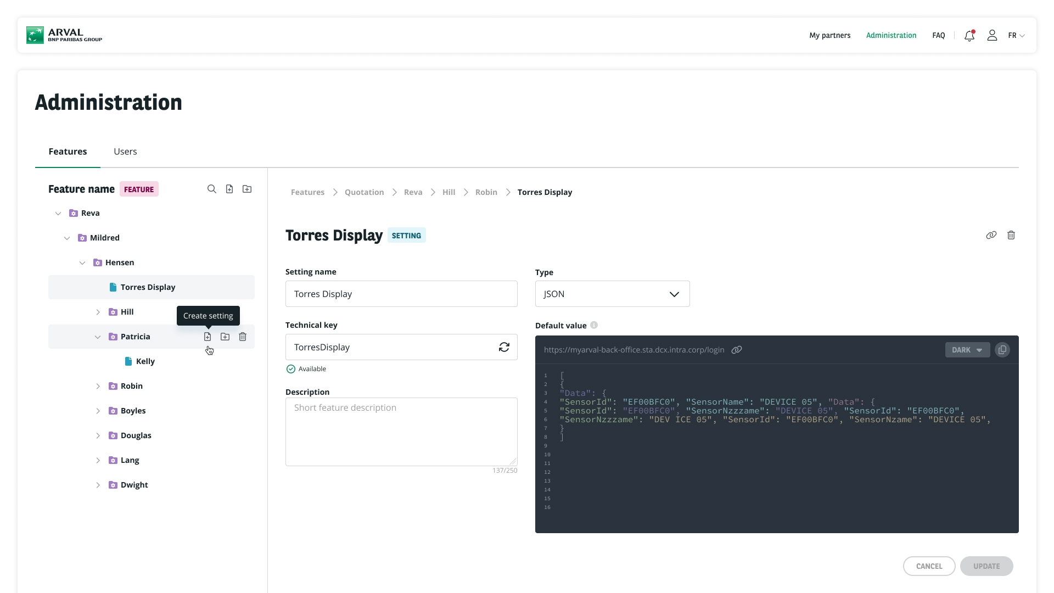The image size is (1054, 593).
Task: Click Kelly file icon in tree
Action: point(128,361)
